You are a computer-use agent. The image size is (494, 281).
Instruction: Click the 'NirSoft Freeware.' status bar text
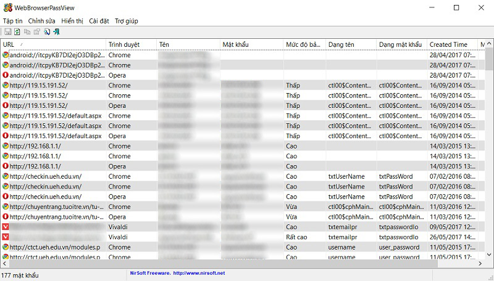pyautogui.click(x=150, y=273)
